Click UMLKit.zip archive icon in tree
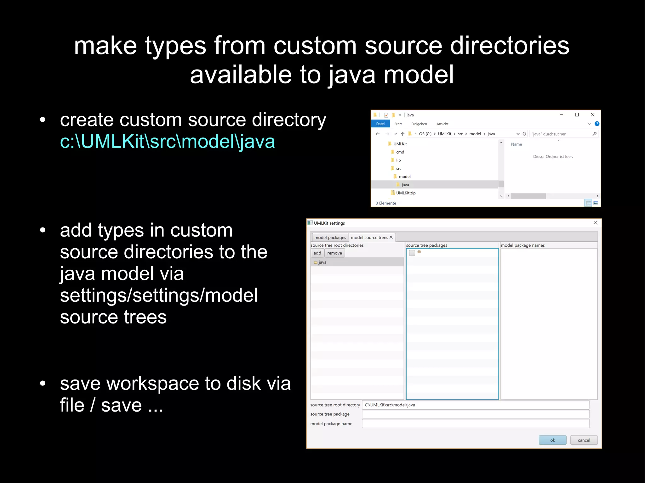This screenshot has height=483, width=645. [x=393, y=193]
